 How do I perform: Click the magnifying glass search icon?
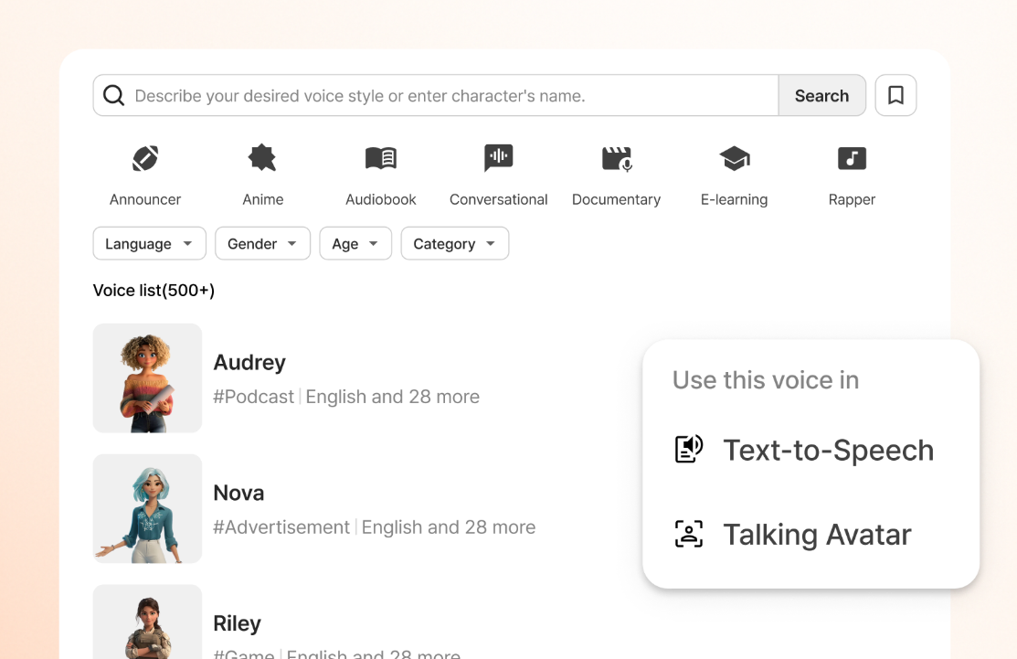113,95
